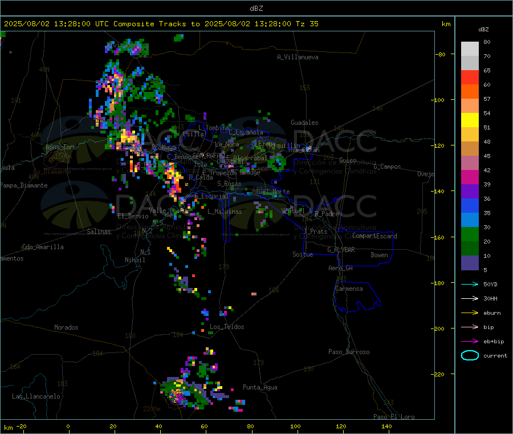This screenshot has width=513, height=434.
Task: Click the C_Española location label
Action: pos(246,132)
